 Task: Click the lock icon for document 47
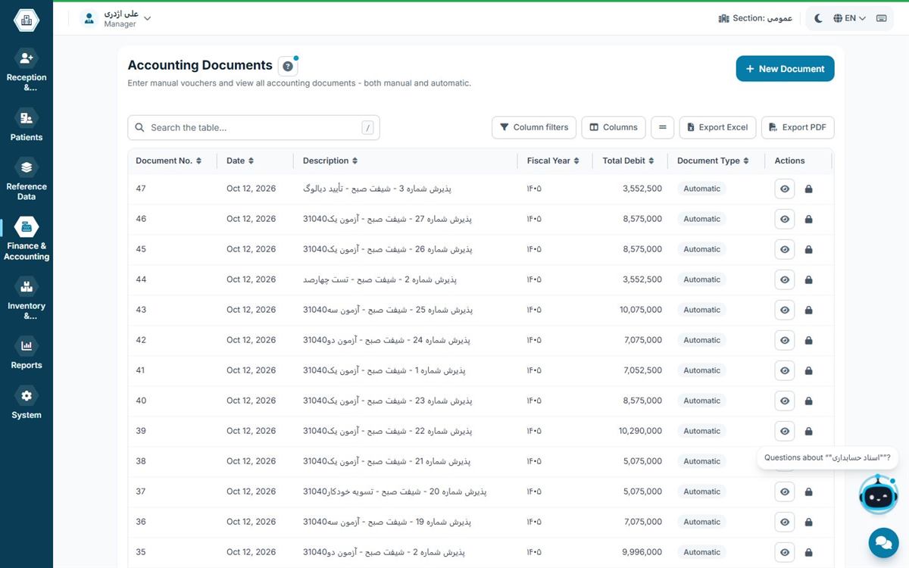point(808,189)
